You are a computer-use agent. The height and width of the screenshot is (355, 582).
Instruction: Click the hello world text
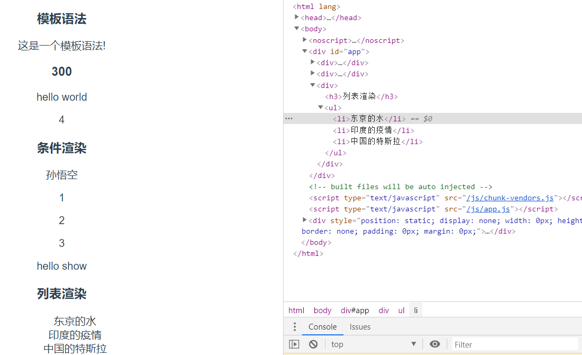[x=61, y=97]
